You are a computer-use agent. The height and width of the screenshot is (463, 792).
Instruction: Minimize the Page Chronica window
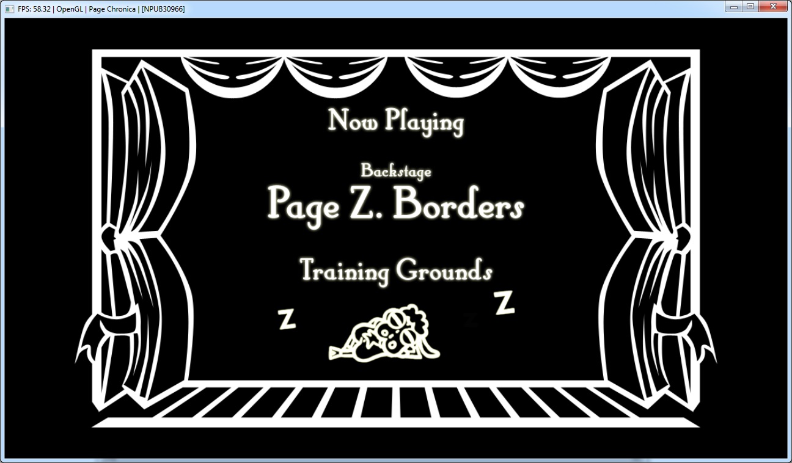tap(735, 7)
